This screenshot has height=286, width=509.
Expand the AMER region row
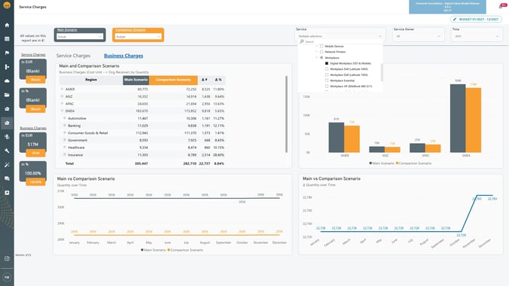click(62, 89)
